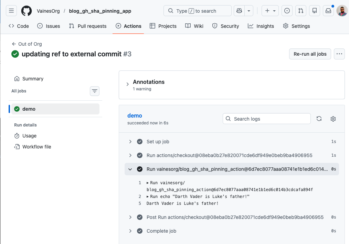349x244 pixels.
Task: Expand log line 2 'Run echo' triangle
Action: [x=148, y=197]
